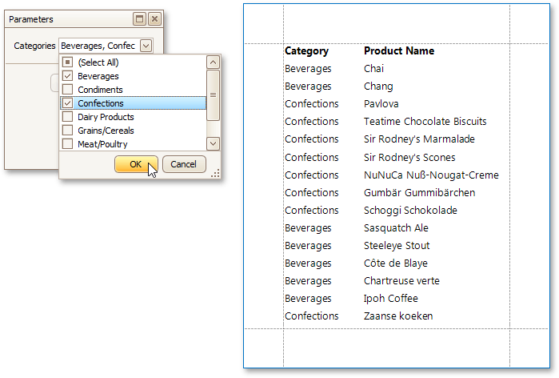Click the category list scrollbar thumb
The height and width of the screenshot is (378, 559).
[213, 94]
